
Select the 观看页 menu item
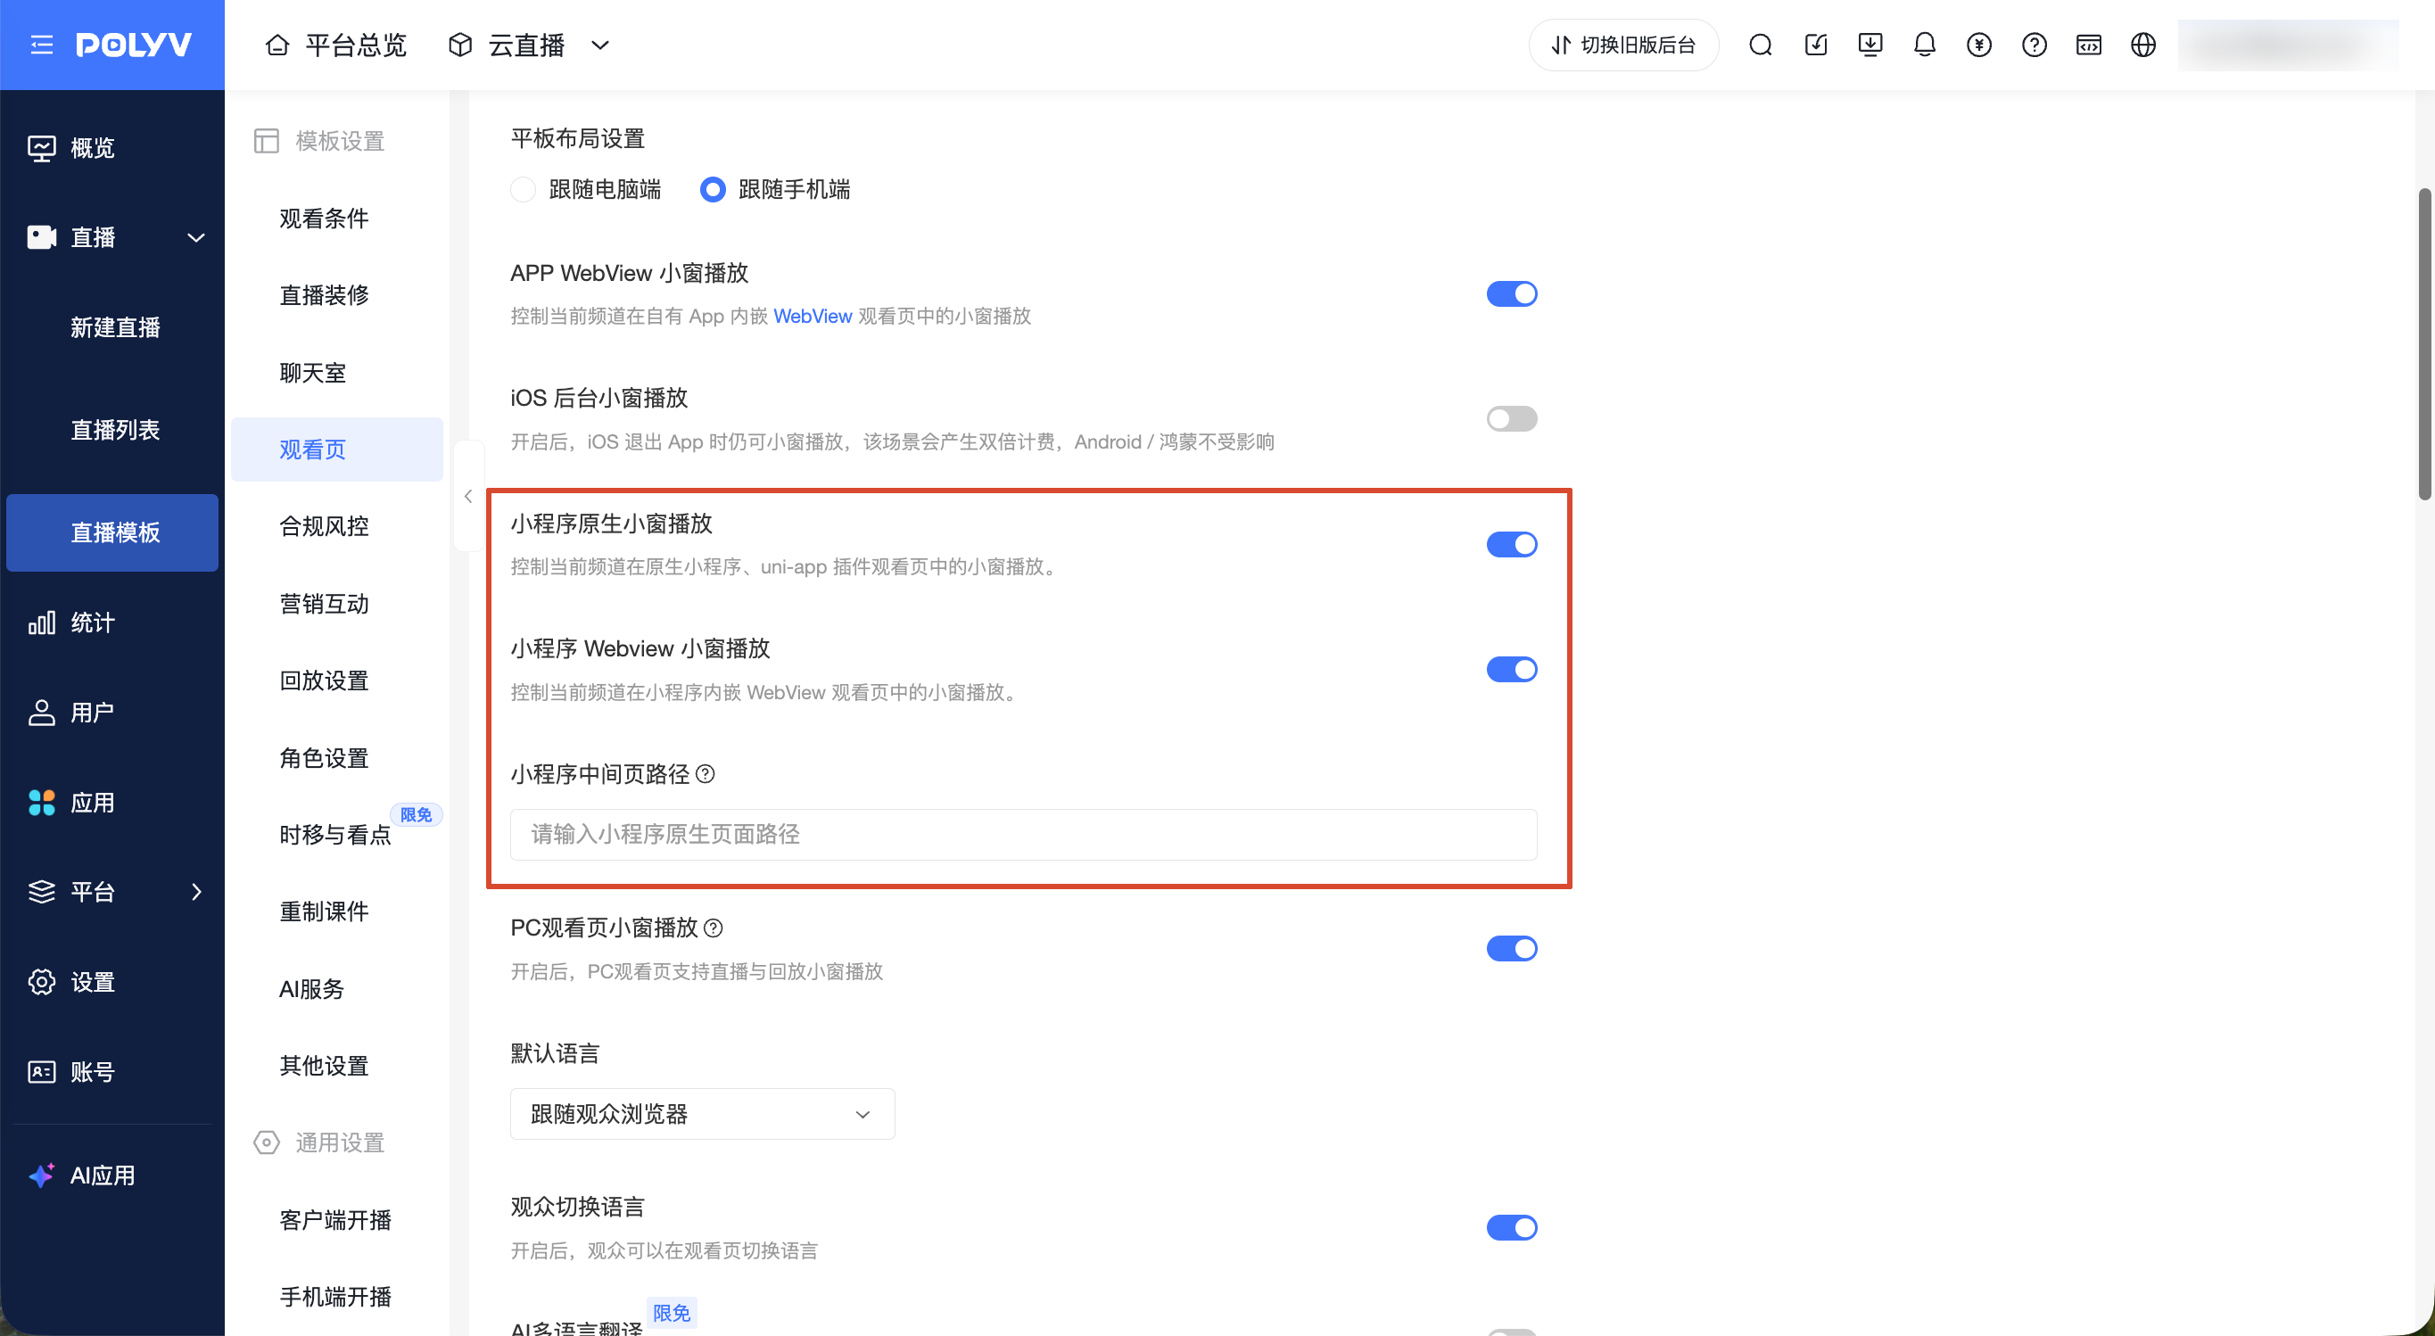click(x=336, y=449)
